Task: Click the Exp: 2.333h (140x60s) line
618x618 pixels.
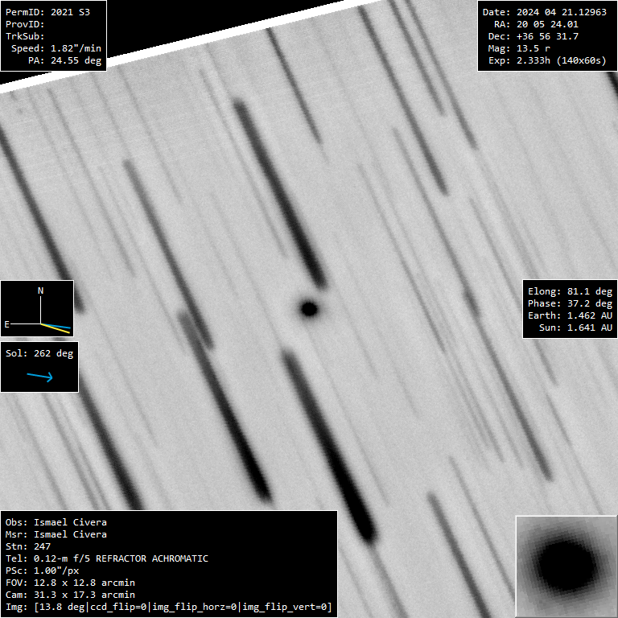Action: [547, 60]
